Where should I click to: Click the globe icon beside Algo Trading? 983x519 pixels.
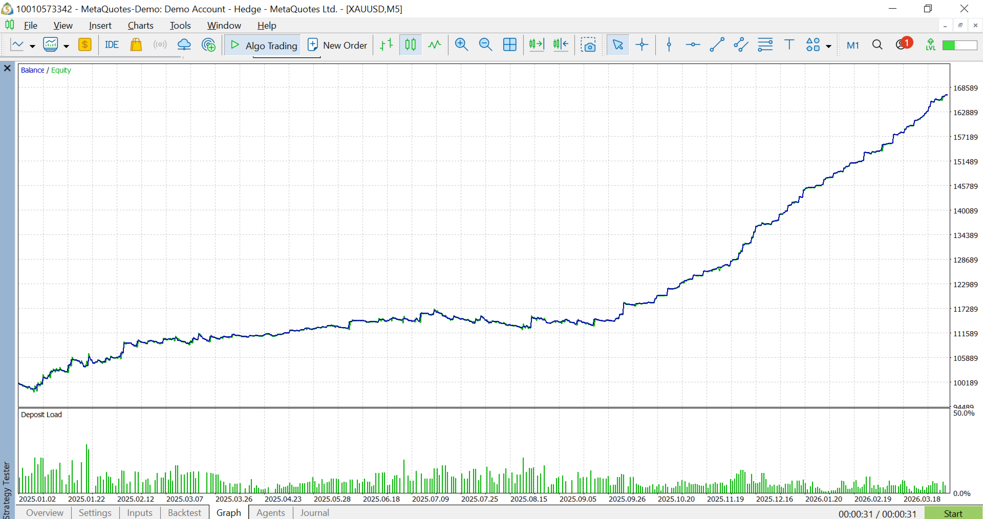[208, 45]
